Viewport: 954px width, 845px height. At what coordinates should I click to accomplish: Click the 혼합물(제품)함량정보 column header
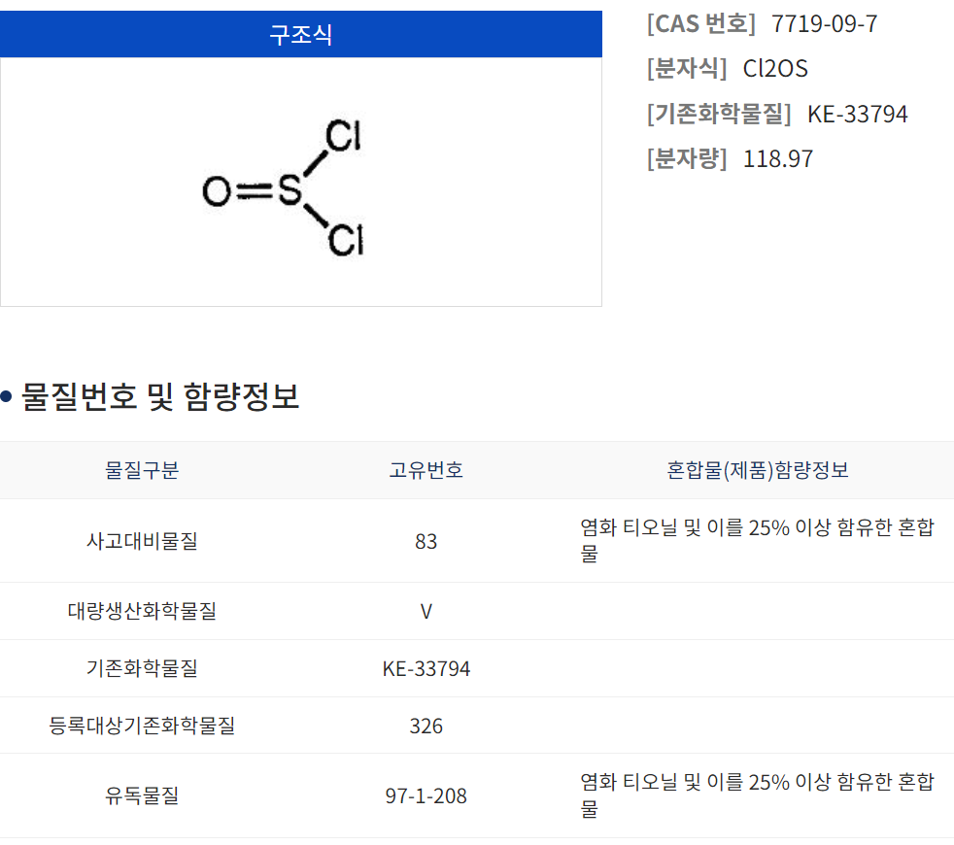tap(758, 470)
